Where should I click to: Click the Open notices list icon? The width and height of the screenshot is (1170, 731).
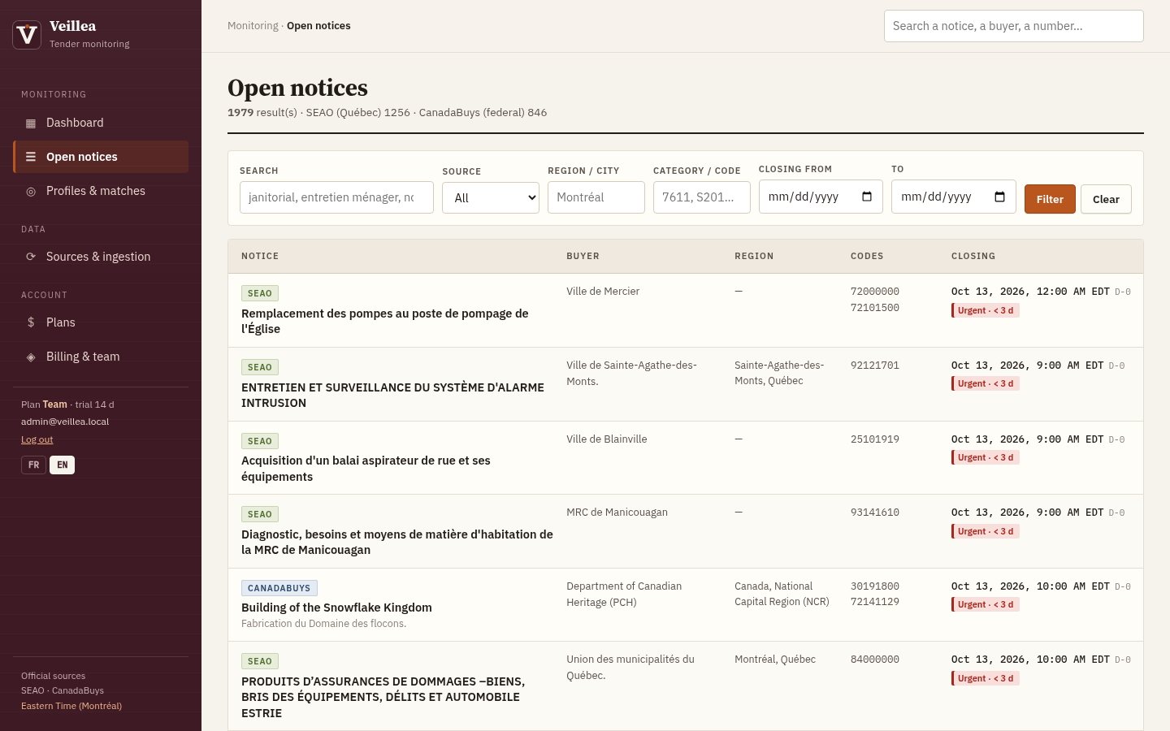click(31, 157)
